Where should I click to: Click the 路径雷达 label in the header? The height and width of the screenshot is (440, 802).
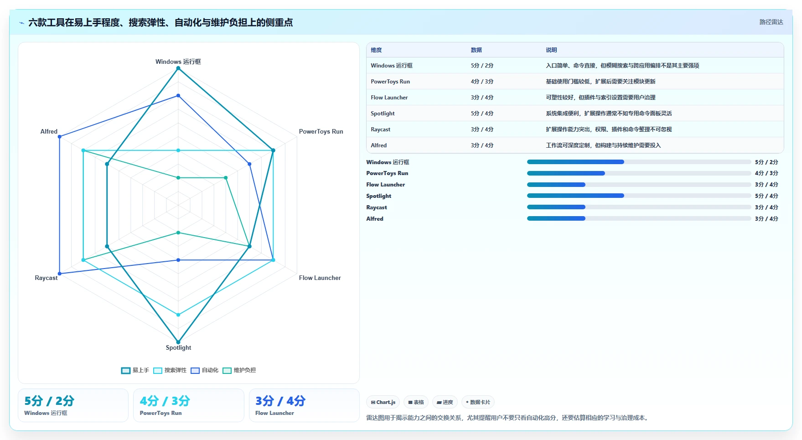click(x=771, y=22)
